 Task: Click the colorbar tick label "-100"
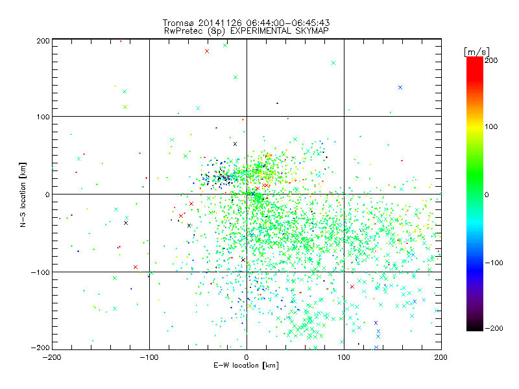494,263
